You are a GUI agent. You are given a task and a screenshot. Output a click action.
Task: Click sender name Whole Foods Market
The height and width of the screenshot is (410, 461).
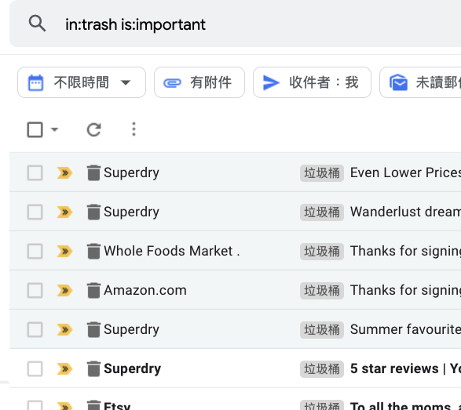(172, 251)
